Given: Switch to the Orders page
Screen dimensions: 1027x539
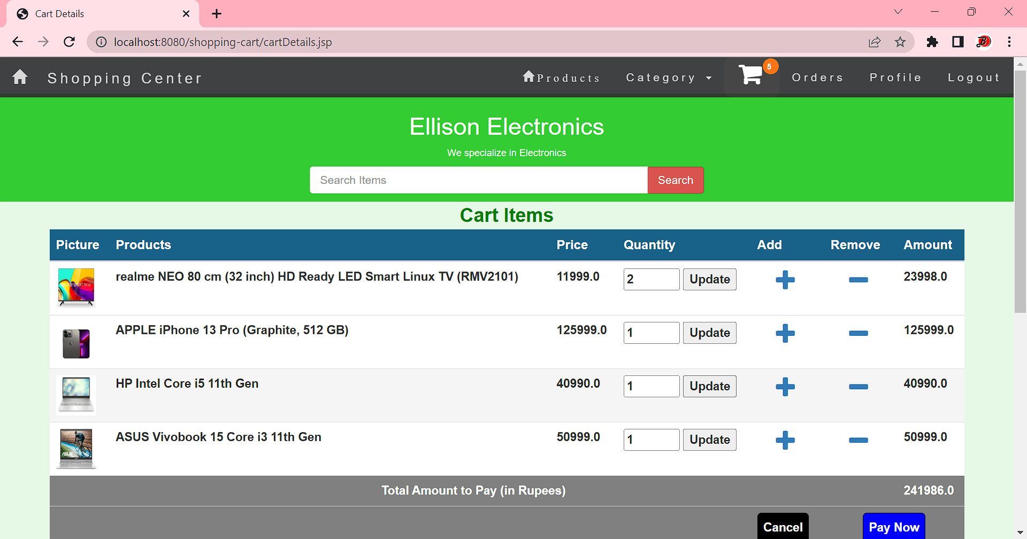Looking at the screenshot, I should point(817,77).
